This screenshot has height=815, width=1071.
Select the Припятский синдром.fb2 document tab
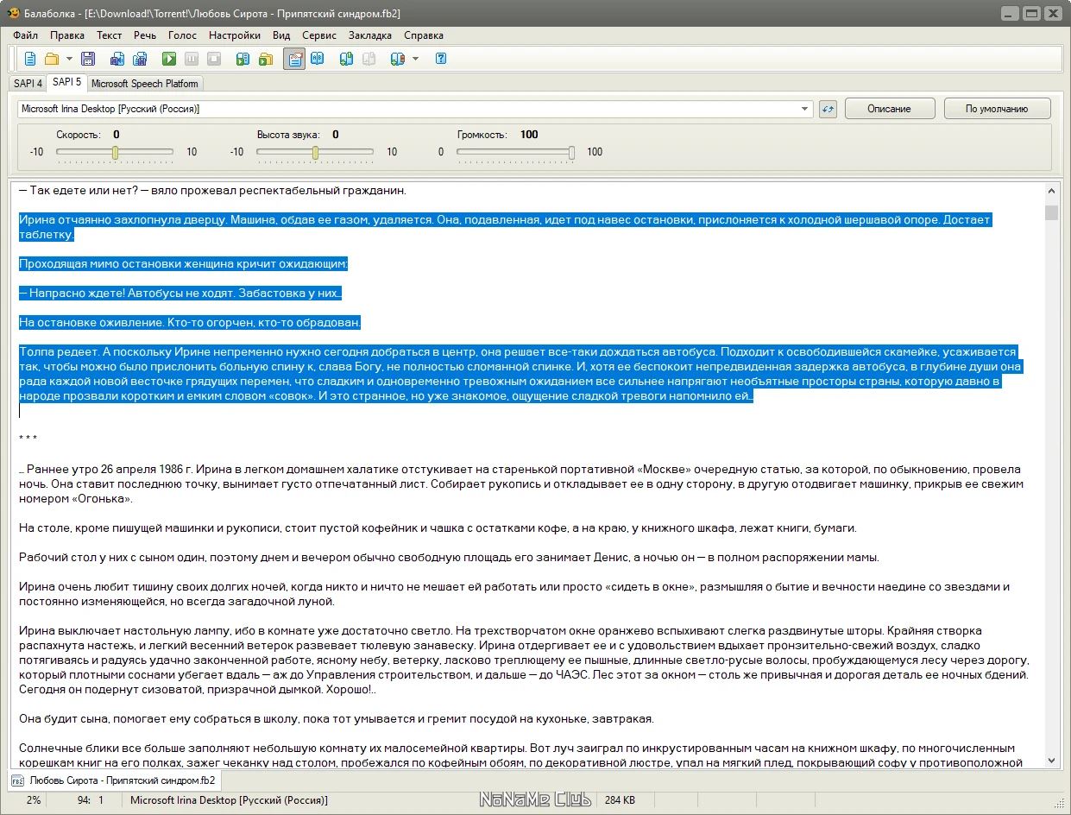[114, 780]
